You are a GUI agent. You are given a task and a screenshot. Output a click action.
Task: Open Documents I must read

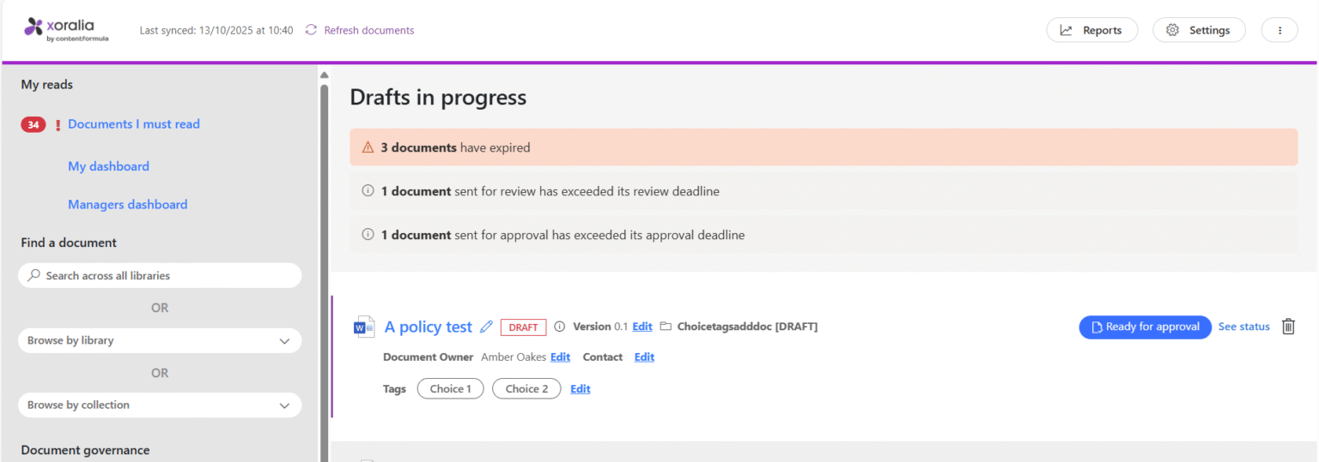pyautogui.click(x=134, y=124)
